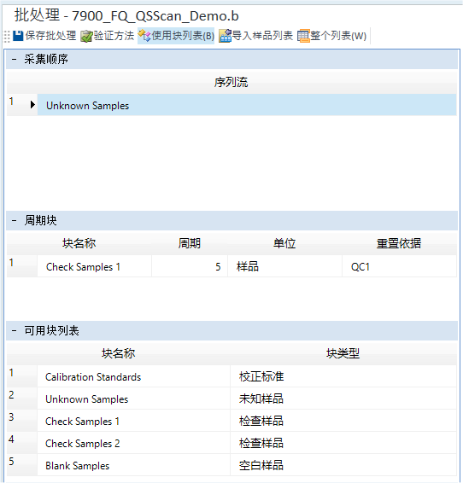The width and height of the screenshot is (463, 483).
Task: Click the validate method checkmark icon
Action: click(x=86, y=37)
